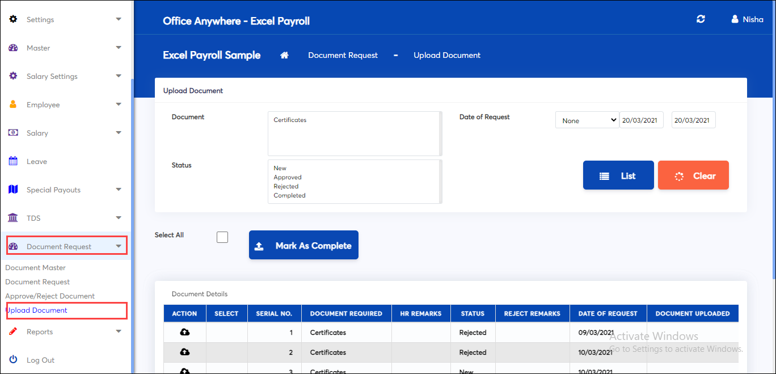Image resolution: width=776 pixels, height=374 pixels.
Task: Select the Log Out menu item
Action: [41, 360]
